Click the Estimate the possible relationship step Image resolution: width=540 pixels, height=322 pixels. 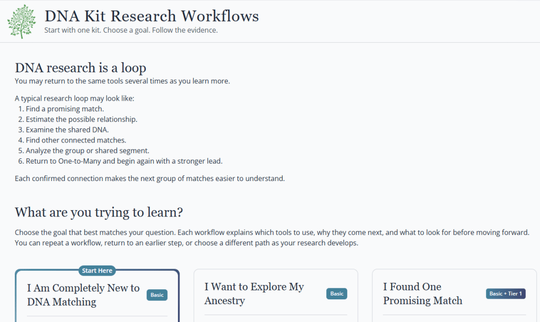81,119
